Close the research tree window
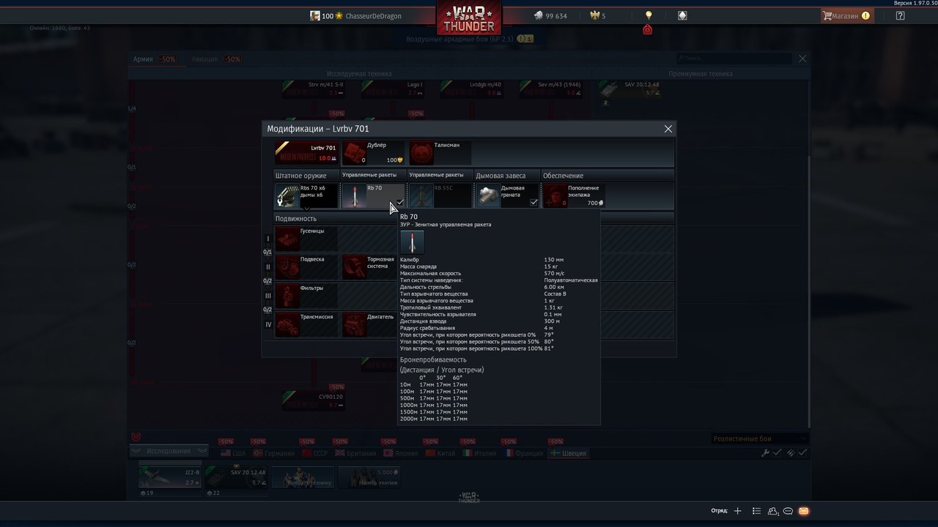The image size is (938, 527). click(802, 59)
